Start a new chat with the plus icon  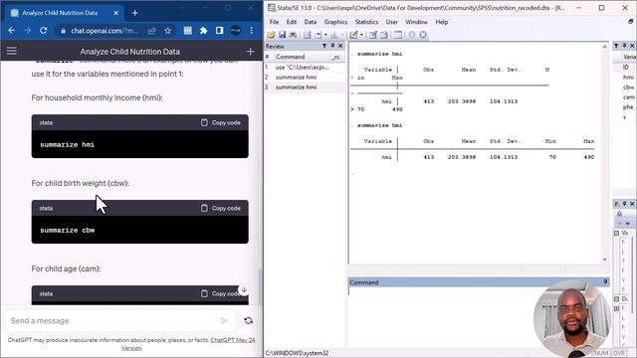coord(250,52)
